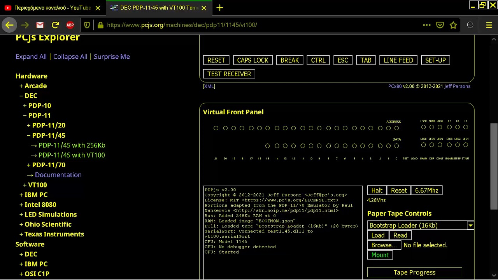Click the page vertical scrollbar
This screenshot has height=280, width=498.
click(x=494, y=166)
